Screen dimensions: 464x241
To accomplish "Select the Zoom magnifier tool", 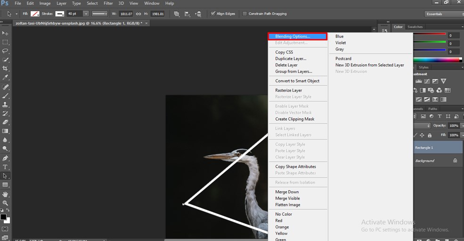I will point(5,203).
